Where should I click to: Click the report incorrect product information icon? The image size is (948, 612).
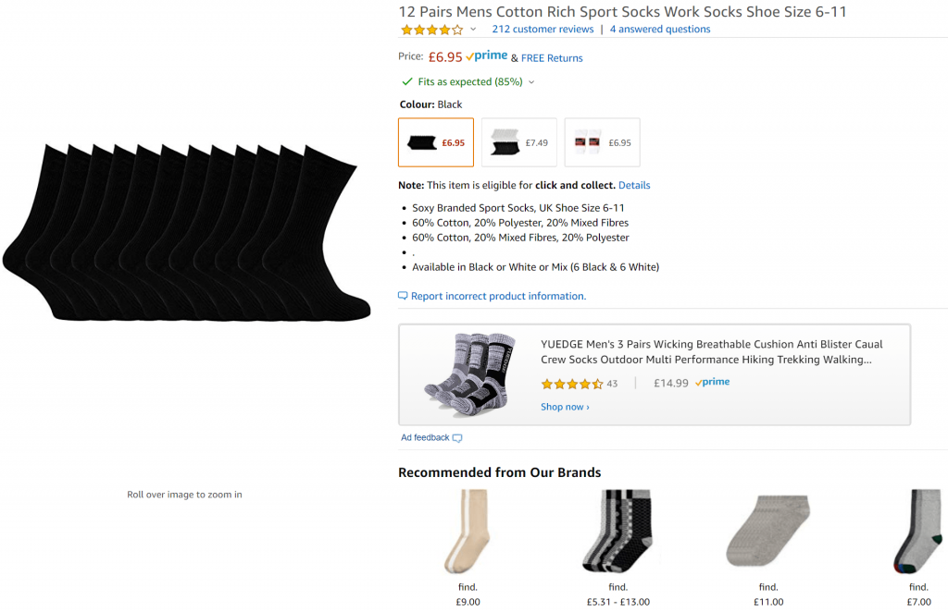click(x=403, y=296)
